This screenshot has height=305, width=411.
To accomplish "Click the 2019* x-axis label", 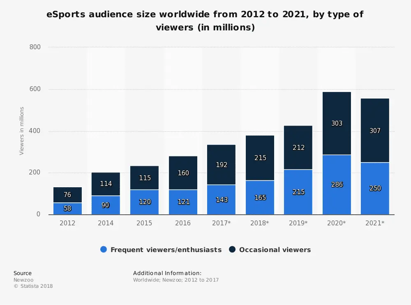I will click(298, 223).
